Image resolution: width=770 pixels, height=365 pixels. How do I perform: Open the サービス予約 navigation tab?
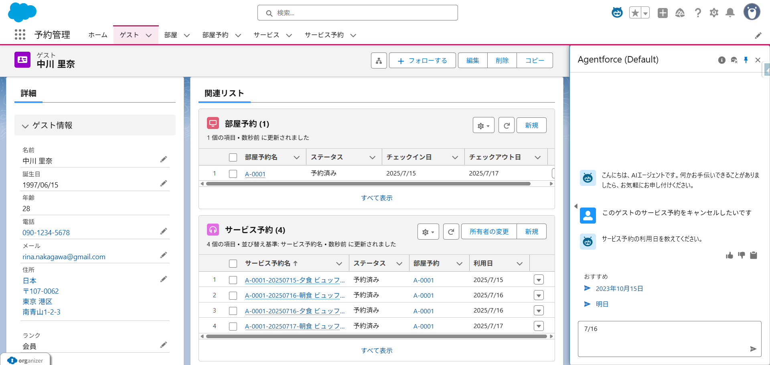[324, 35]
